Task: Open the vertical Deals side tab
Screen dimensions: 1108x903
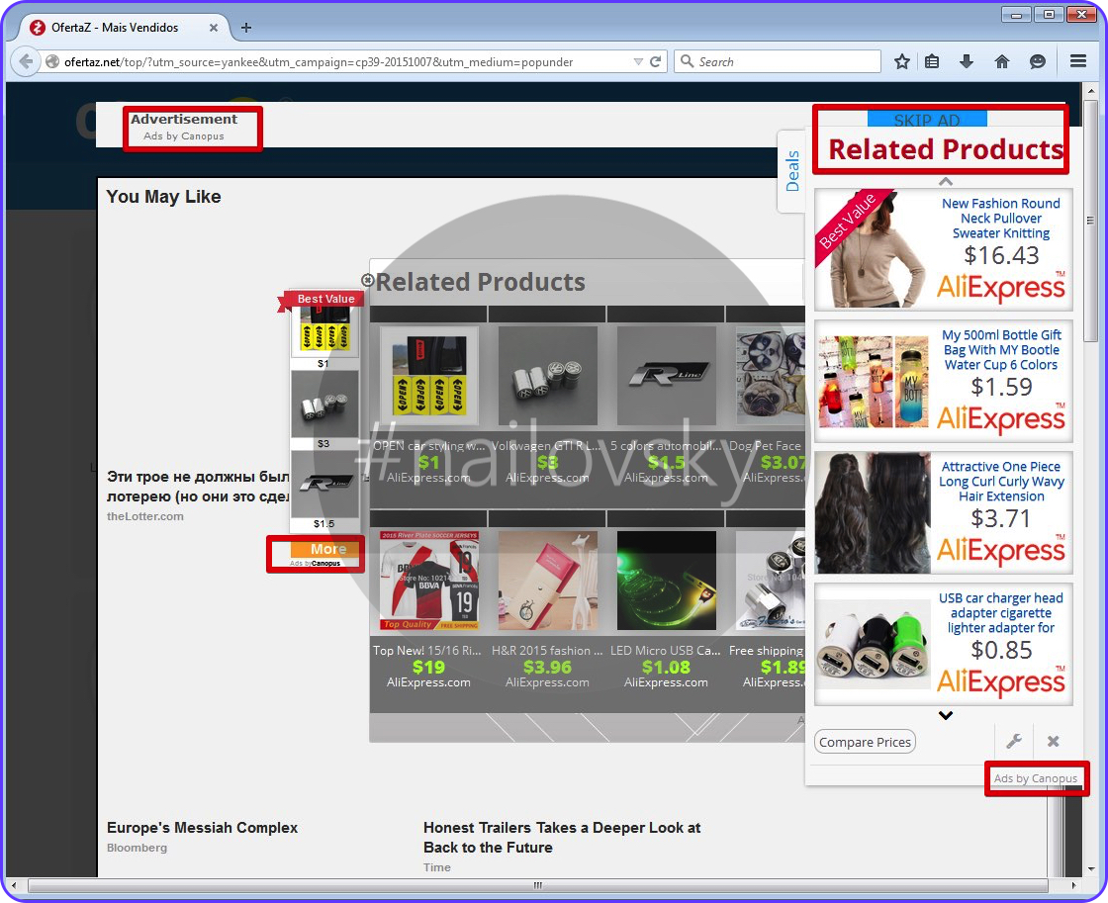Action: tap(791, 171)
